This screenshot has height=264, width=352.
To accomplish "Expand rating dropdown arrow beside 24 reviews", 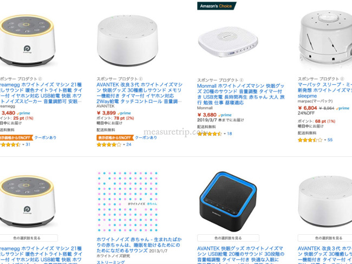I will click(124, 144).
